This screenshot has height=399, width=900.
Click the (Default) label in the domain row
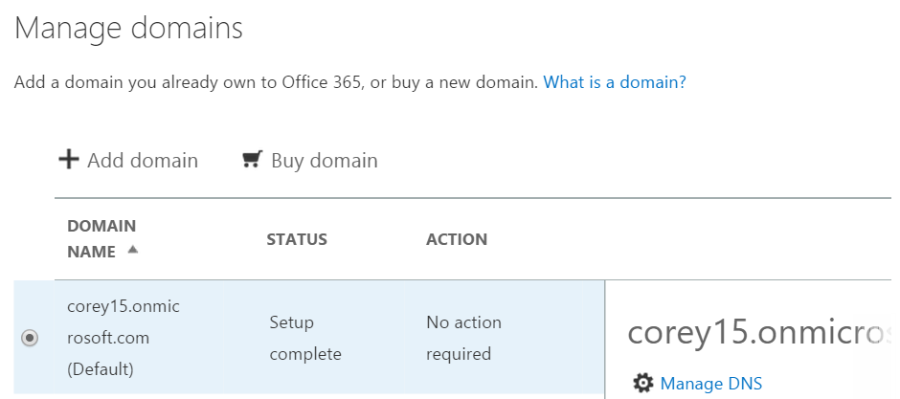tap(101, 369)
